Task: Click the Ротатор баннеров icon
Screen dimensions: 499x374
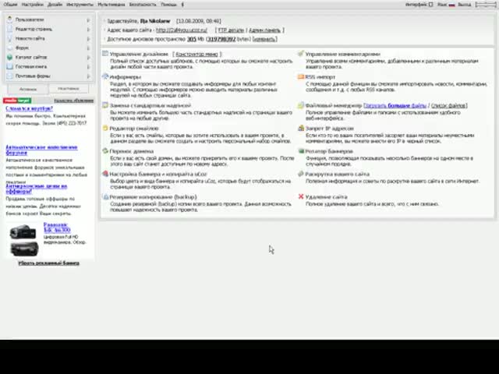Action: click(x=301, y=151)
